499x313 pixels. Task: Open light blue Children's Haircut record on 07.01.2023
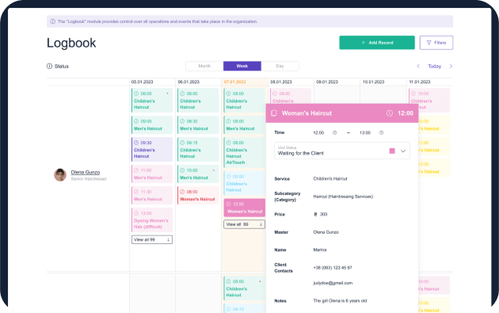tap(245, 183)
